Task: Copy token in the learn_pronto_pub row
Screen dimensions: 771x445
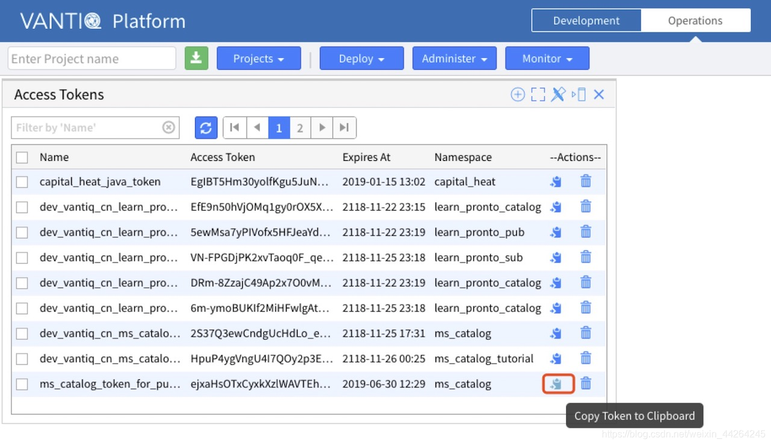Action: pyautogui.click(x=556, y=232)
